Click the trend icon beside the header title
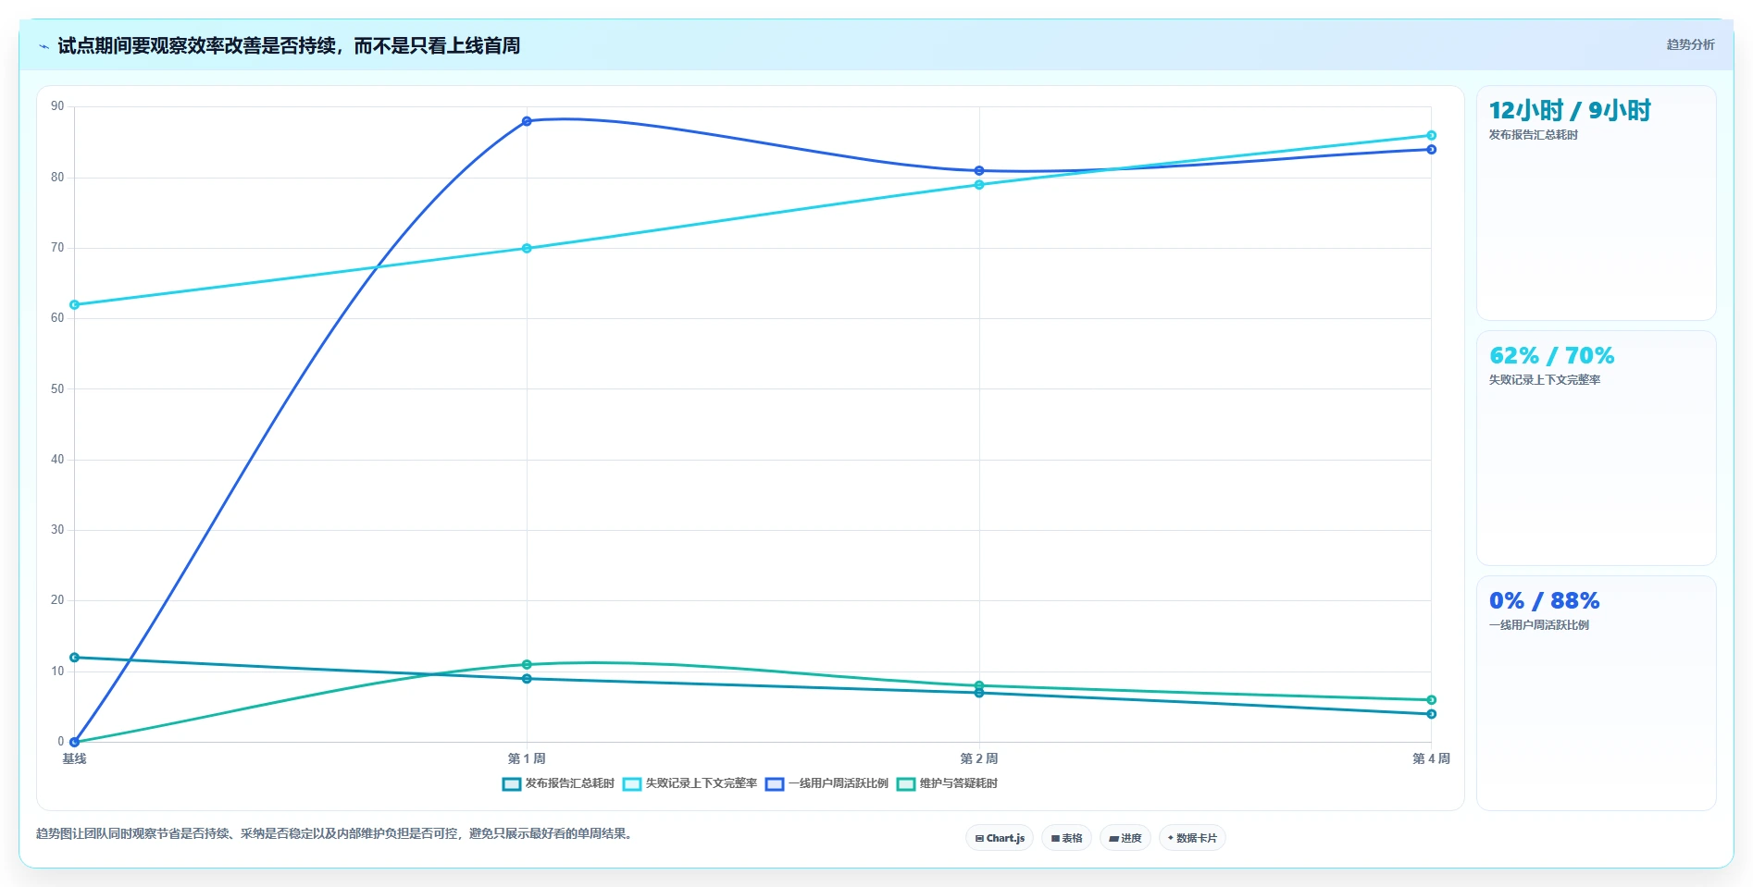 44,46
